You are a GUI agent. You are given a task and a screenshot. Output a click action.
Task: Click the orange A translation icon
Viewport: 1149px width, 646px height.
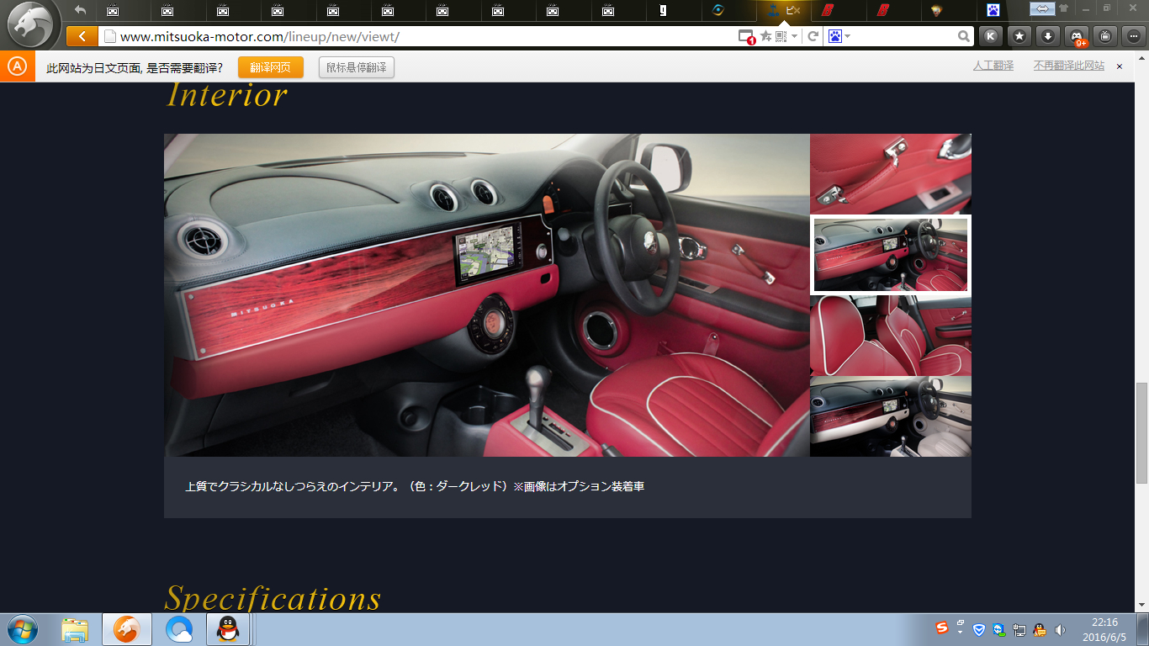click(x=17, y=66)
